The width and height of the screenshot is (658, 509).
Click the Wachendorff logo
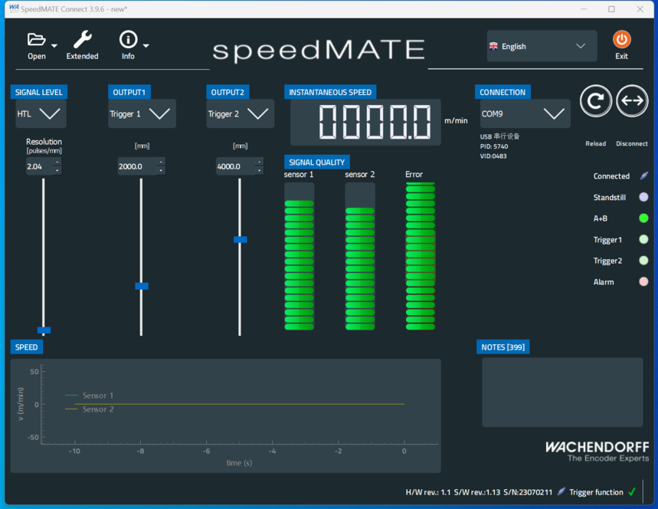tap(597, 451)
